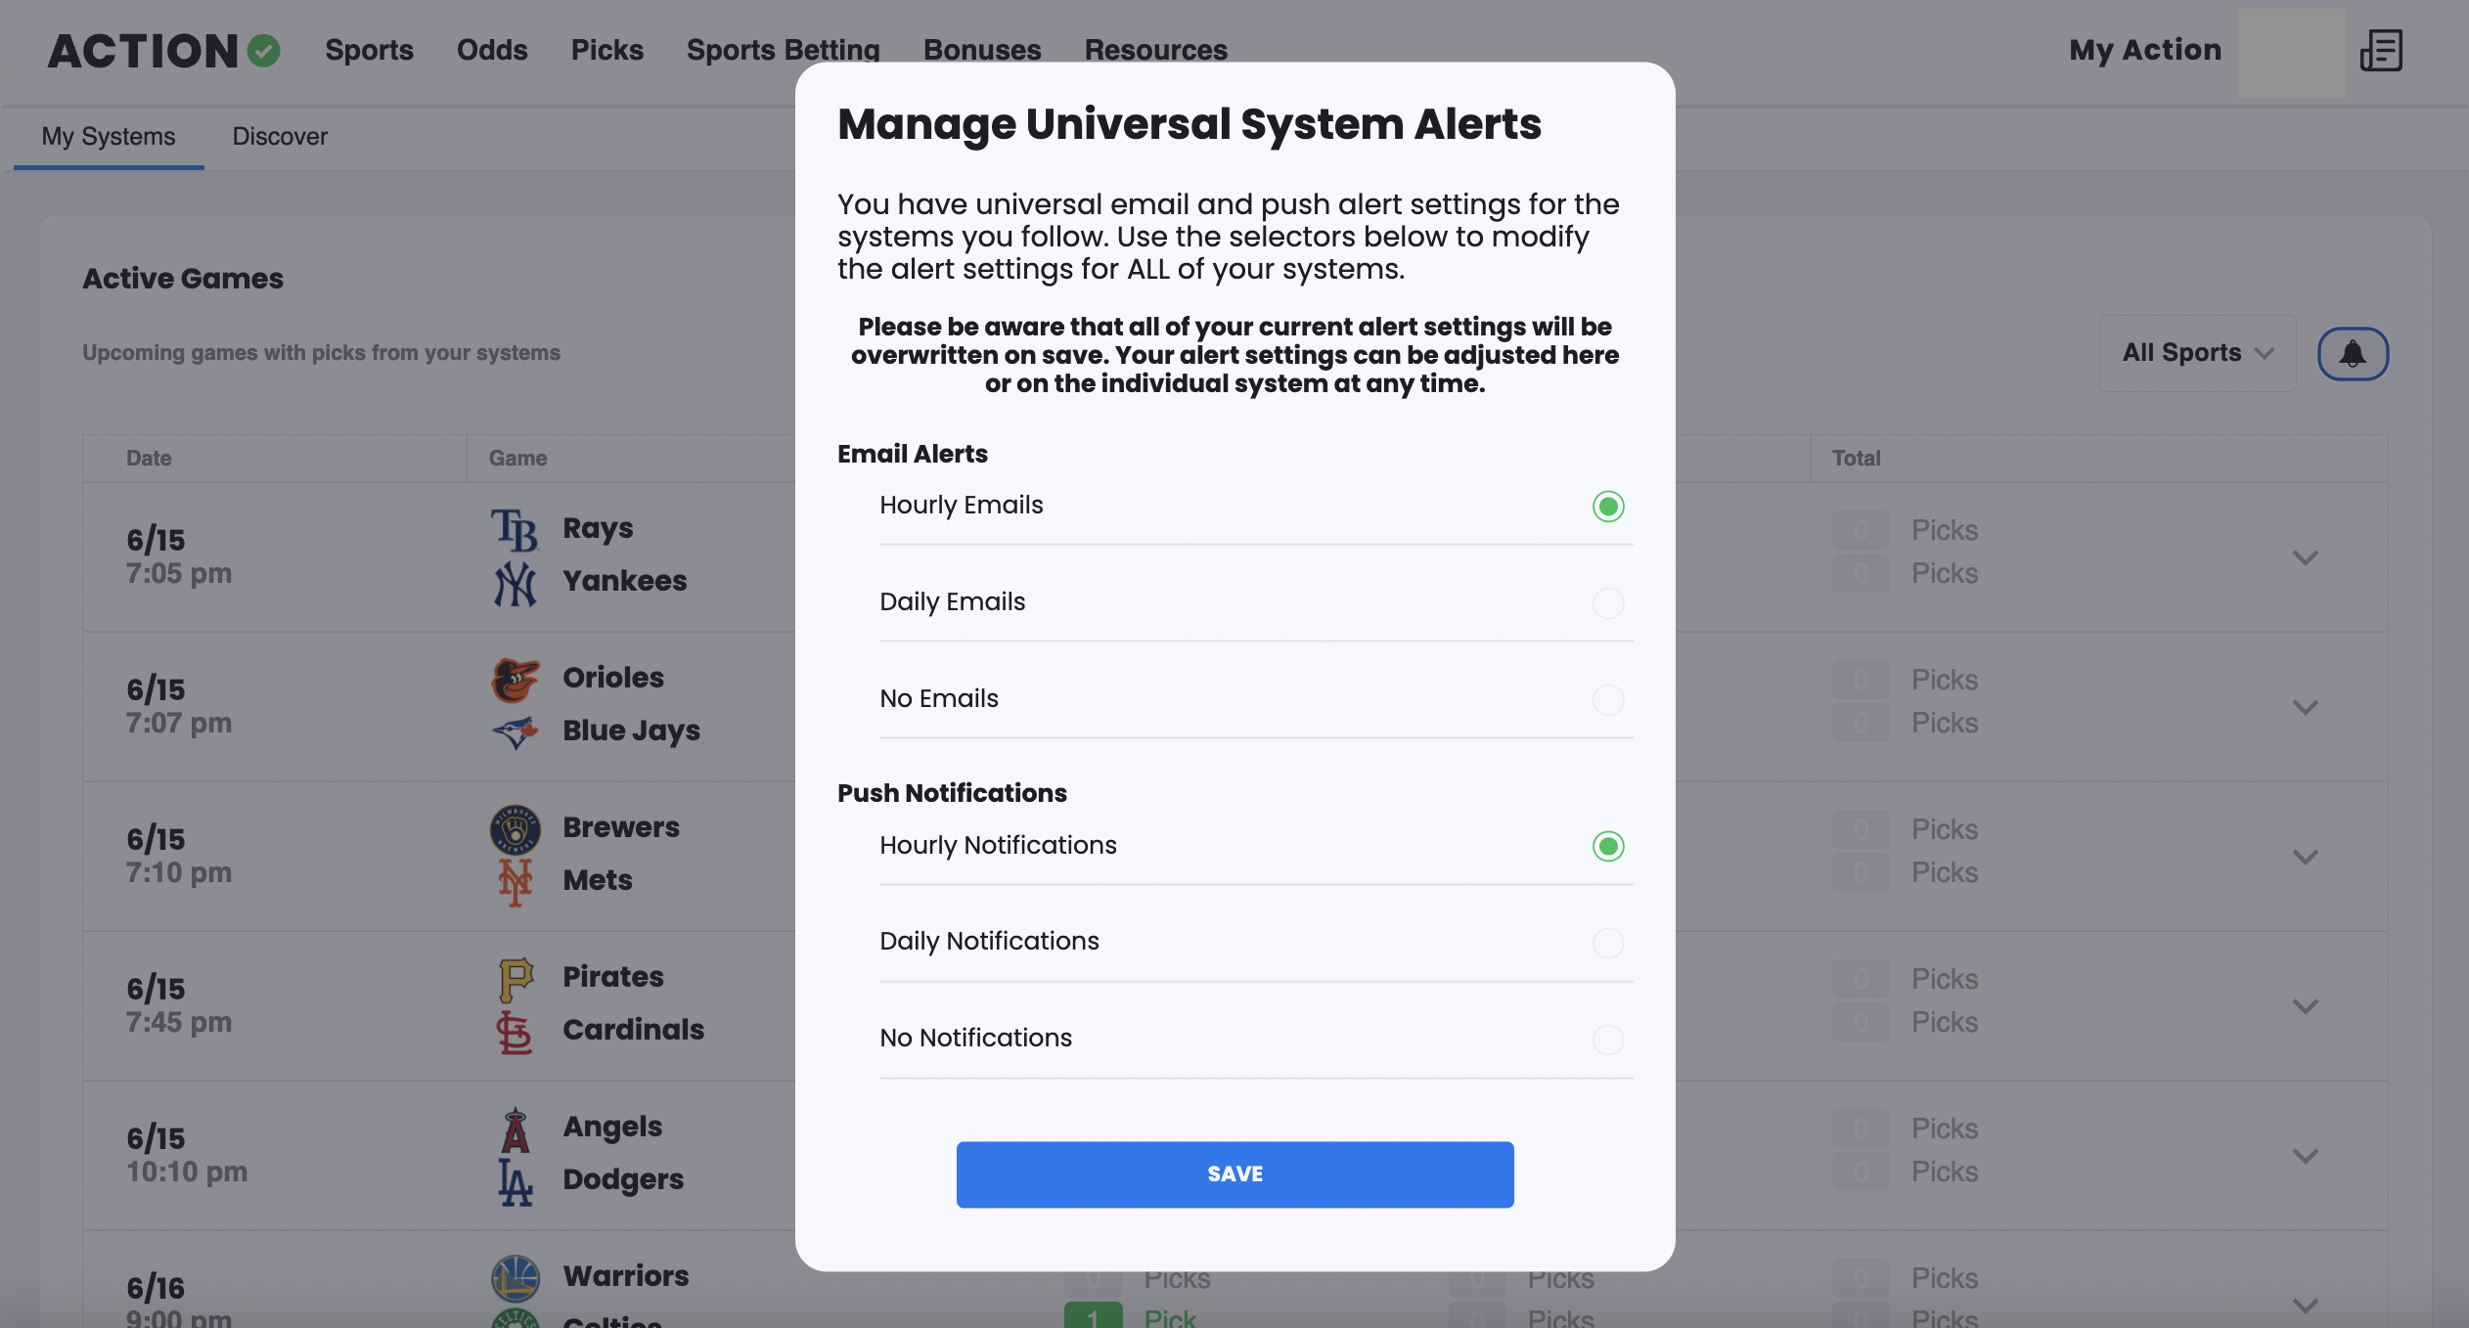
Task: Toggle Daily Emails radio button
Action: point(1607,601)
